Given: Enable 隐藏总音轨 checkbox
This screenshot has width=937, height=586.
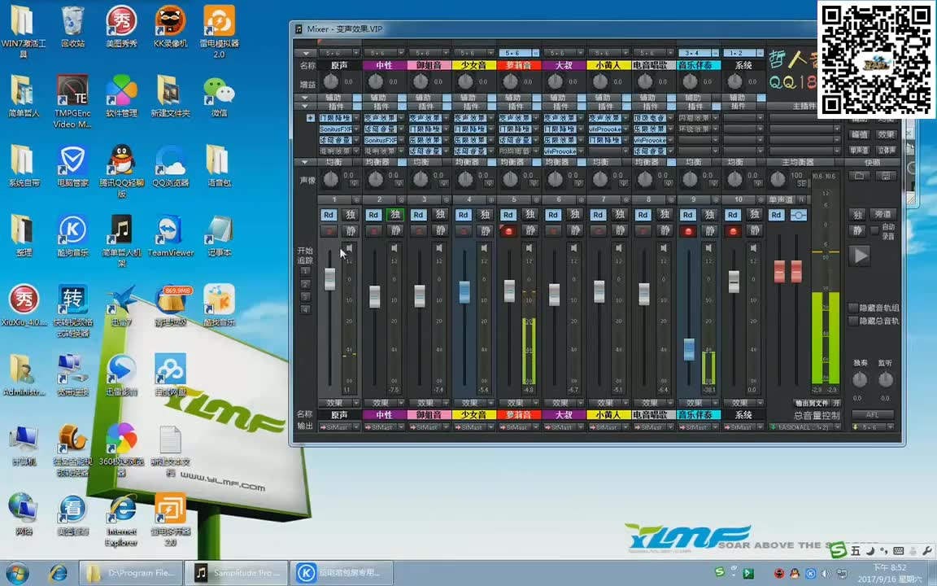Looking at the screenshot, I should point(853,321).
